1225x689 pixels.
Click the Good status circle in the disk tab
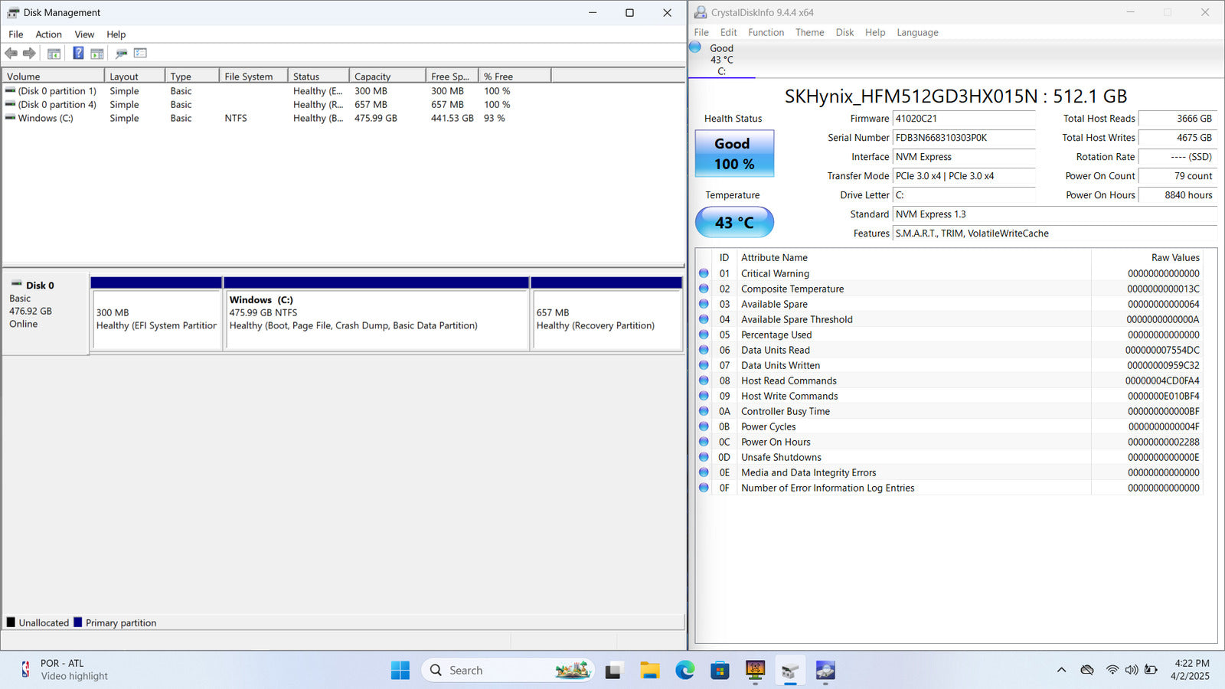[695, 47]
